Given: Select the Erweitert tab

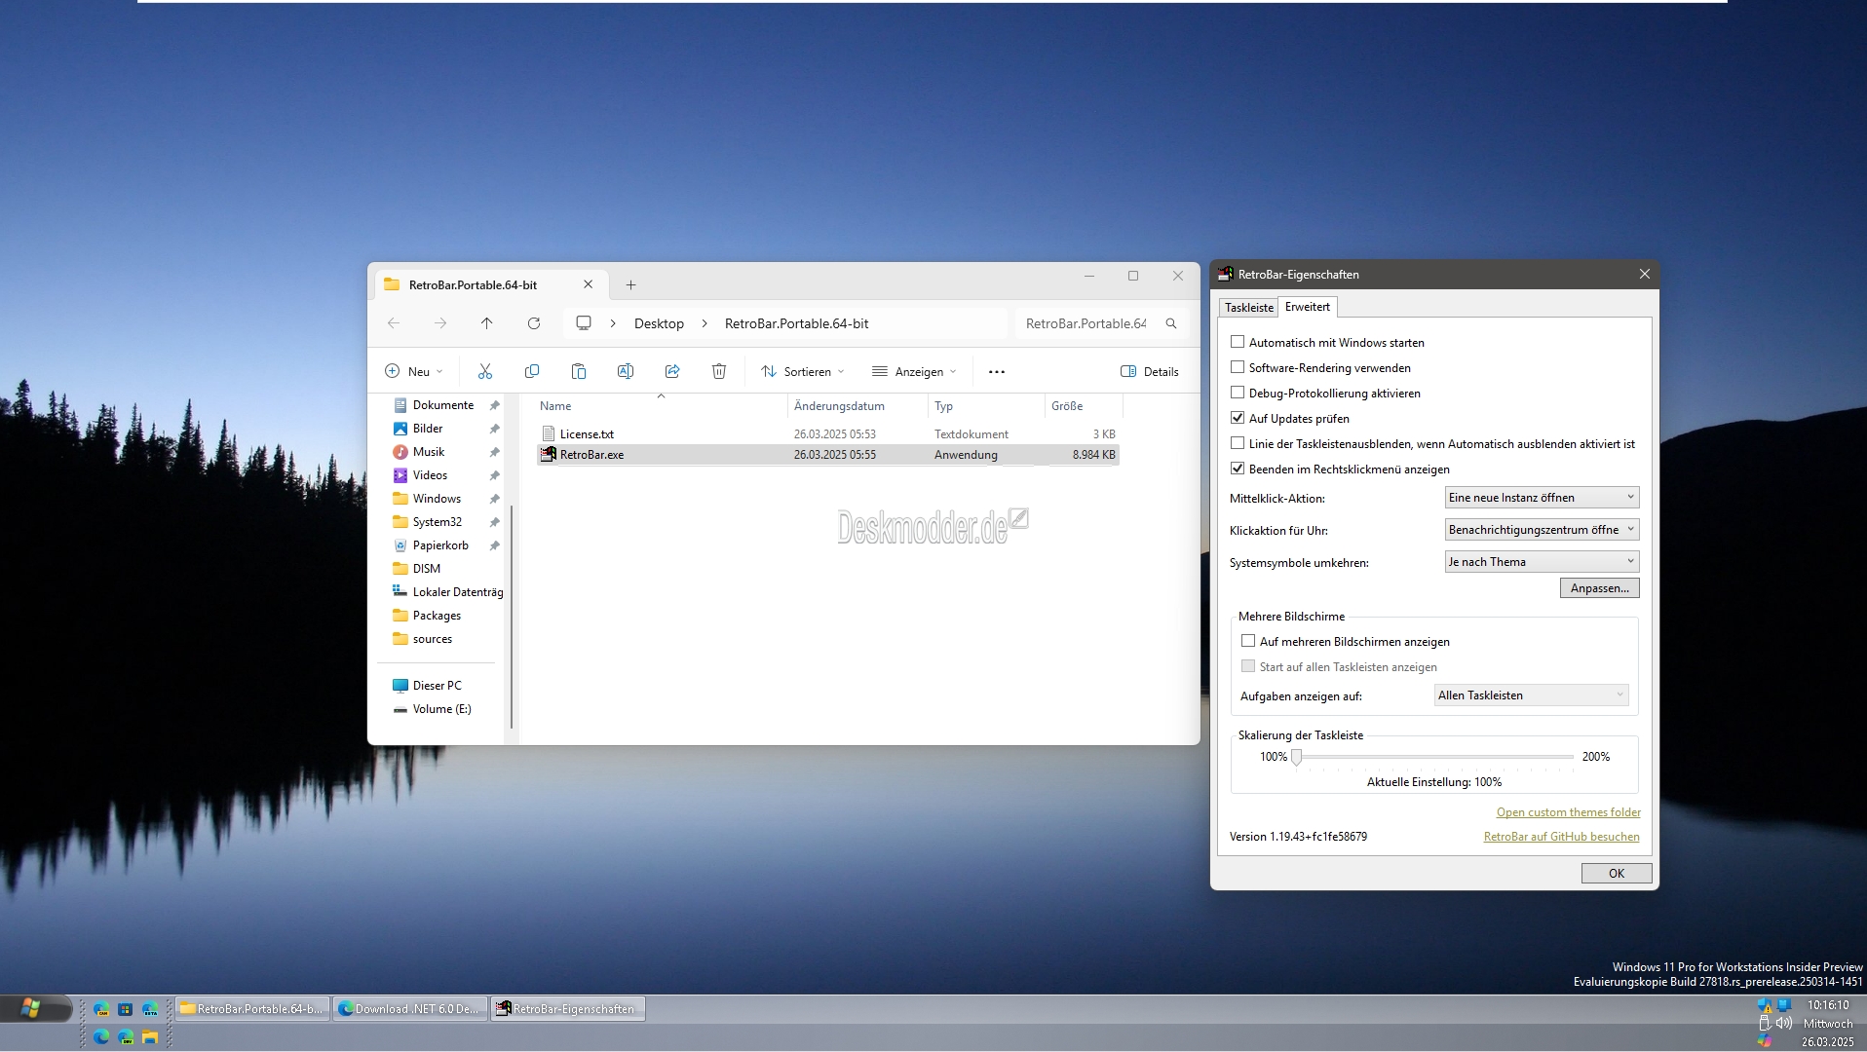Looking at the screenshot, I should (x=1308, y=307).
